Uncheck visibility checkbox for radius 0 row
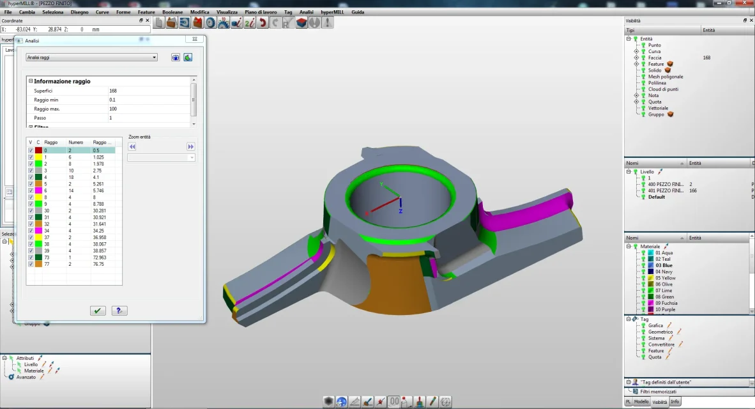Viewport: 755px width, 409px height. click(31, 150)
